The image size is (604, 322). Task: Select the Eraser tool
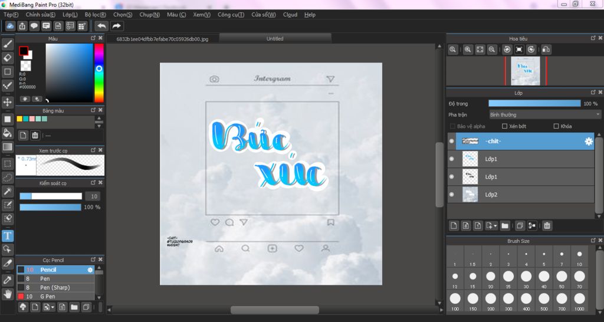pos(8,58)
